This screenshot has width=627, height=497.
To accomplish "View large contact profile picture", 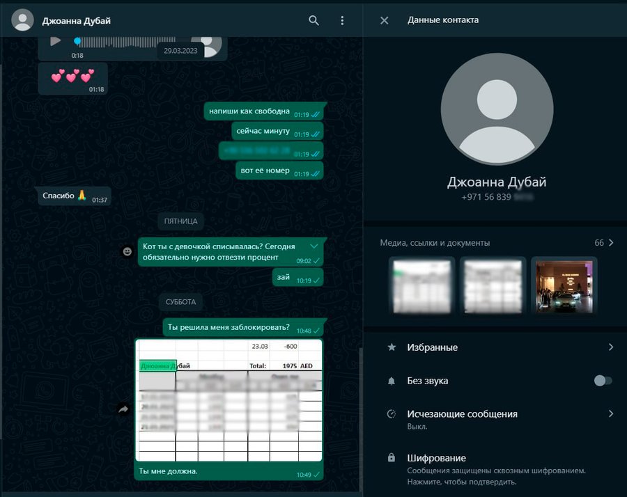I will tap(497, 109).
